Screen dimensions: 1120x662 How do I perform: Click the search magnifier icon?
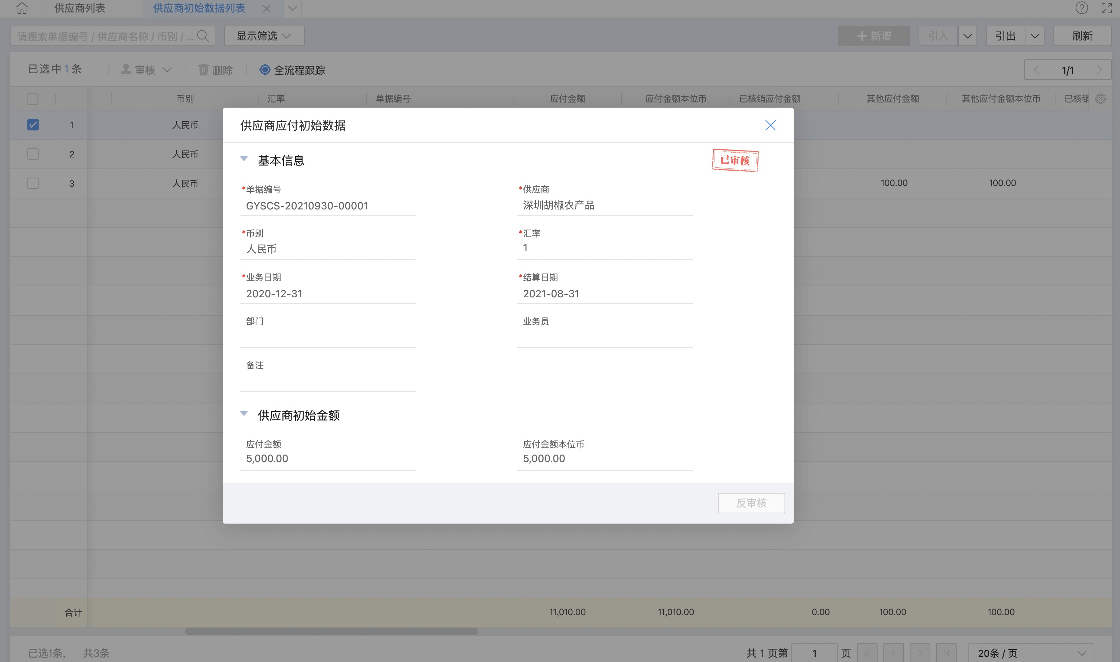pos(203,36)
